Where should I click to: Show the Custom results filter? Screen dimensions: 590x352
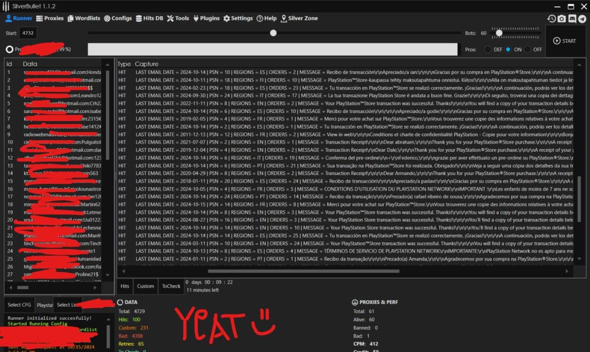[145, 286]
